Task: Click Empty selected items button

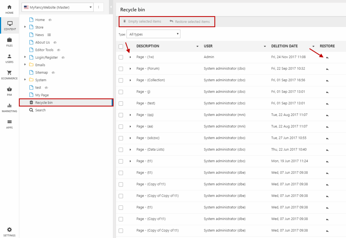Action: [x=142, y=22]
